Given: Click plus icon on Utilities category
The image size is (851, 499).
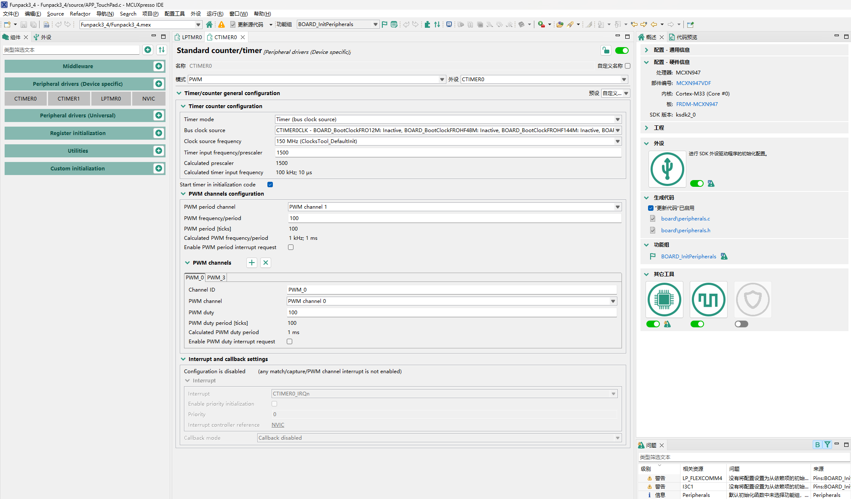Looking at the screenshot, I should tap(159, 151).
